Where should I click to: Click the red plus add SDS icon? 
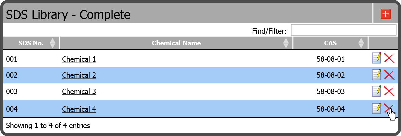coord(386,14)
